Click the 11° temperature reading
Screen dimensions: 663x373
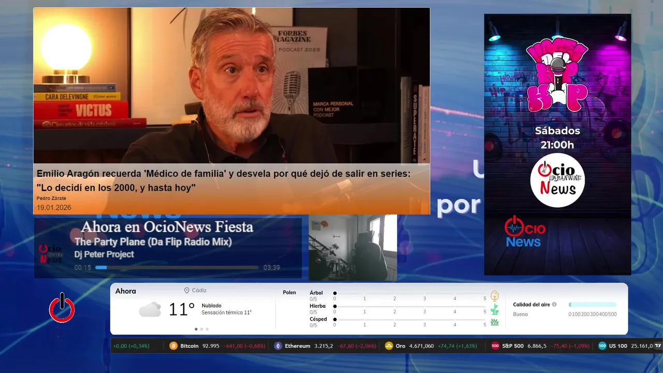point(182,310)
